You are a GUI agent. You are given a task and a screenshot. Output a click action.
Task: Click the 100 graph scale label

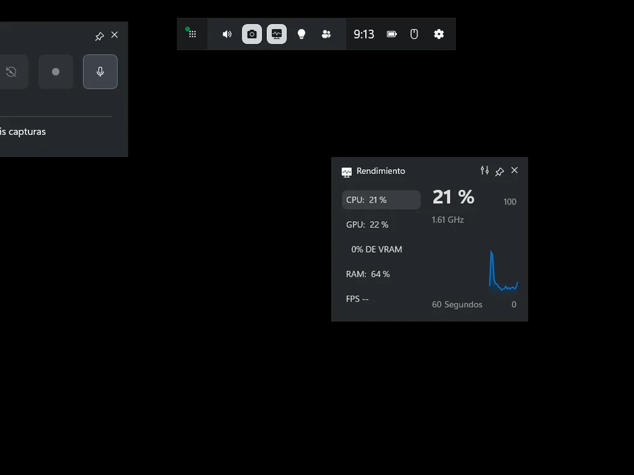[x=510, y=201]
